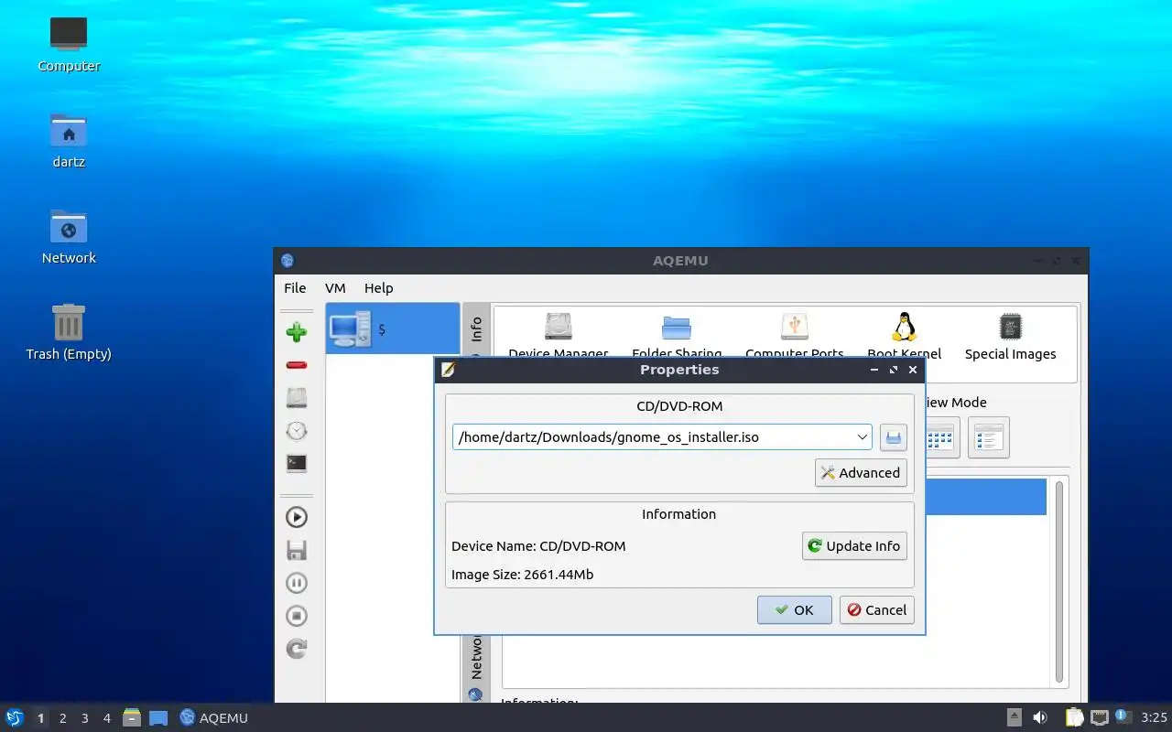Viewport: 1172px width, 732px height.
Task: Delete the virtual machine with red minus icon
Action: (296, 365)
